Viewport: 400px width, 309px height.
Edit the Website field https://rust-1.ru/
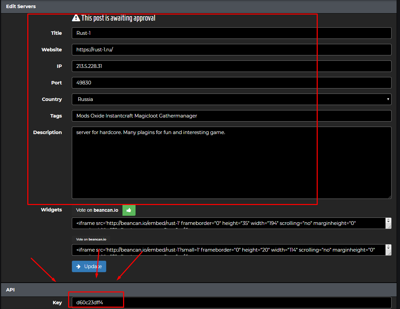[x=231, y=50]
